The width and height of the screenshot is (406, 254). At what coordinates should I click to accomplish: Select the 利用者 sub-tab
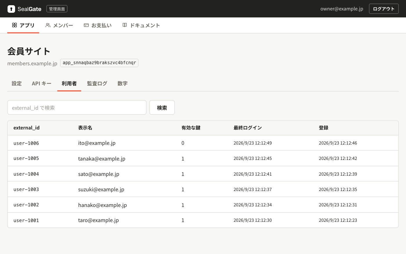(69, 84)
